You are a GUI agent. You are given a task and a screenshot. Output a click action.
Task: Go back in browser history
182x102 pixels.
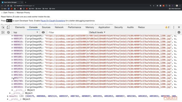pyautogui.click(x=2, y=6)
